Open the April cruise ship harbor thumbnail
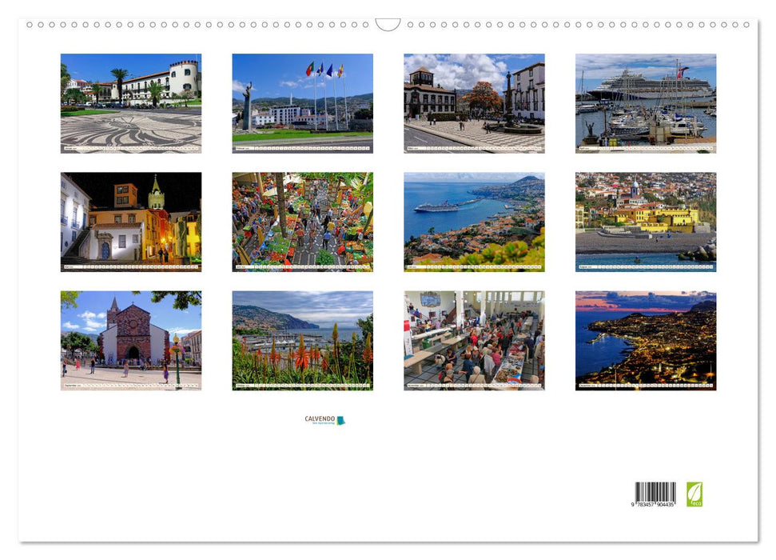The height and width of the screenshot is (560, 776). click(645, 100)
